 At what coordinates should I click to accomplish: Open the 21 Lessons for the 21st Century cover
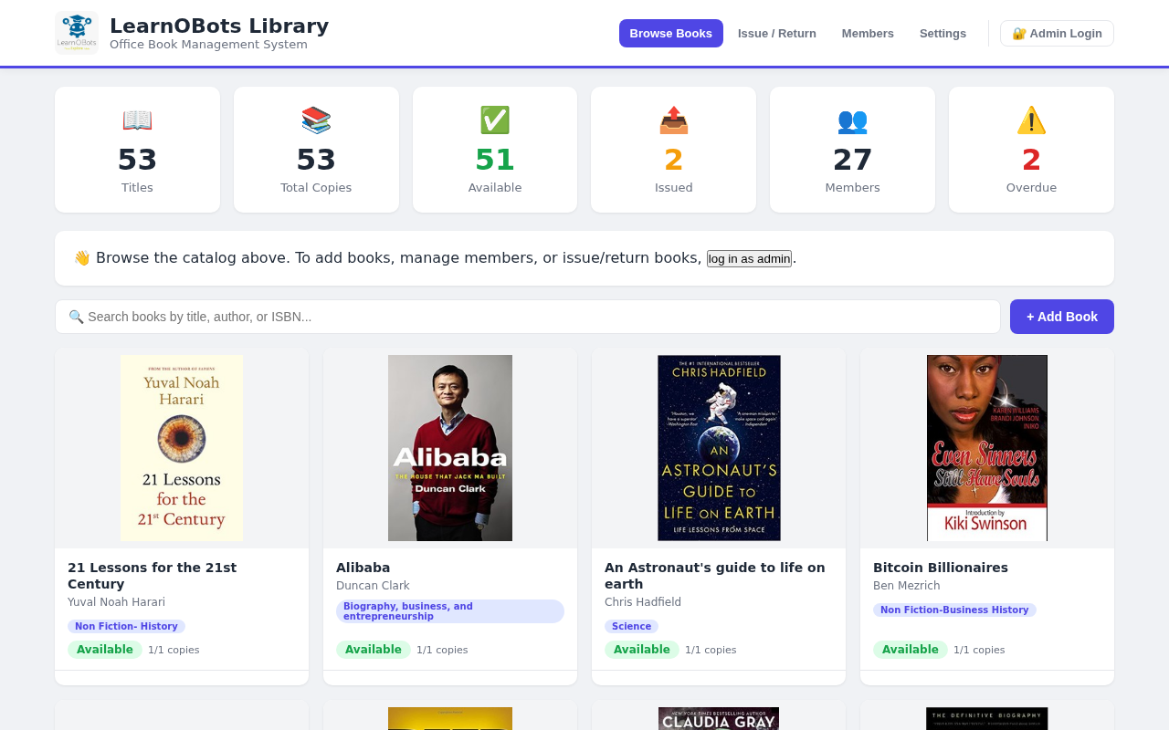tap(182, 448)
